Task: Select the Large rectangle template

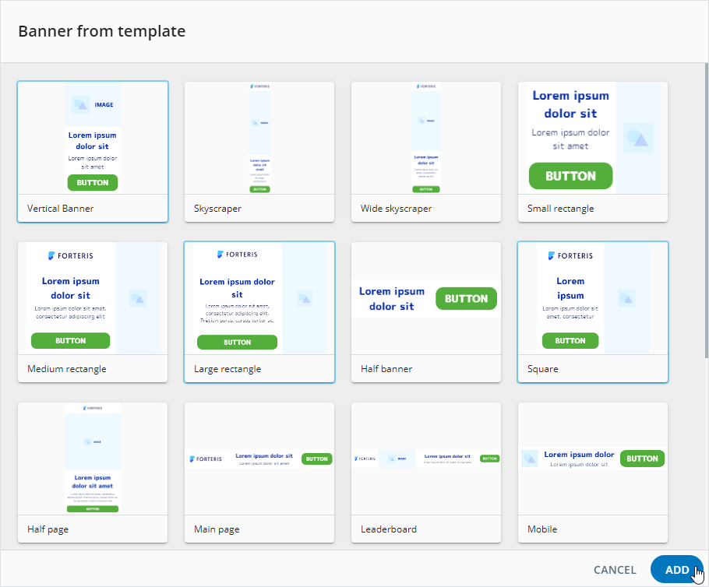Action: click(259, 312)
